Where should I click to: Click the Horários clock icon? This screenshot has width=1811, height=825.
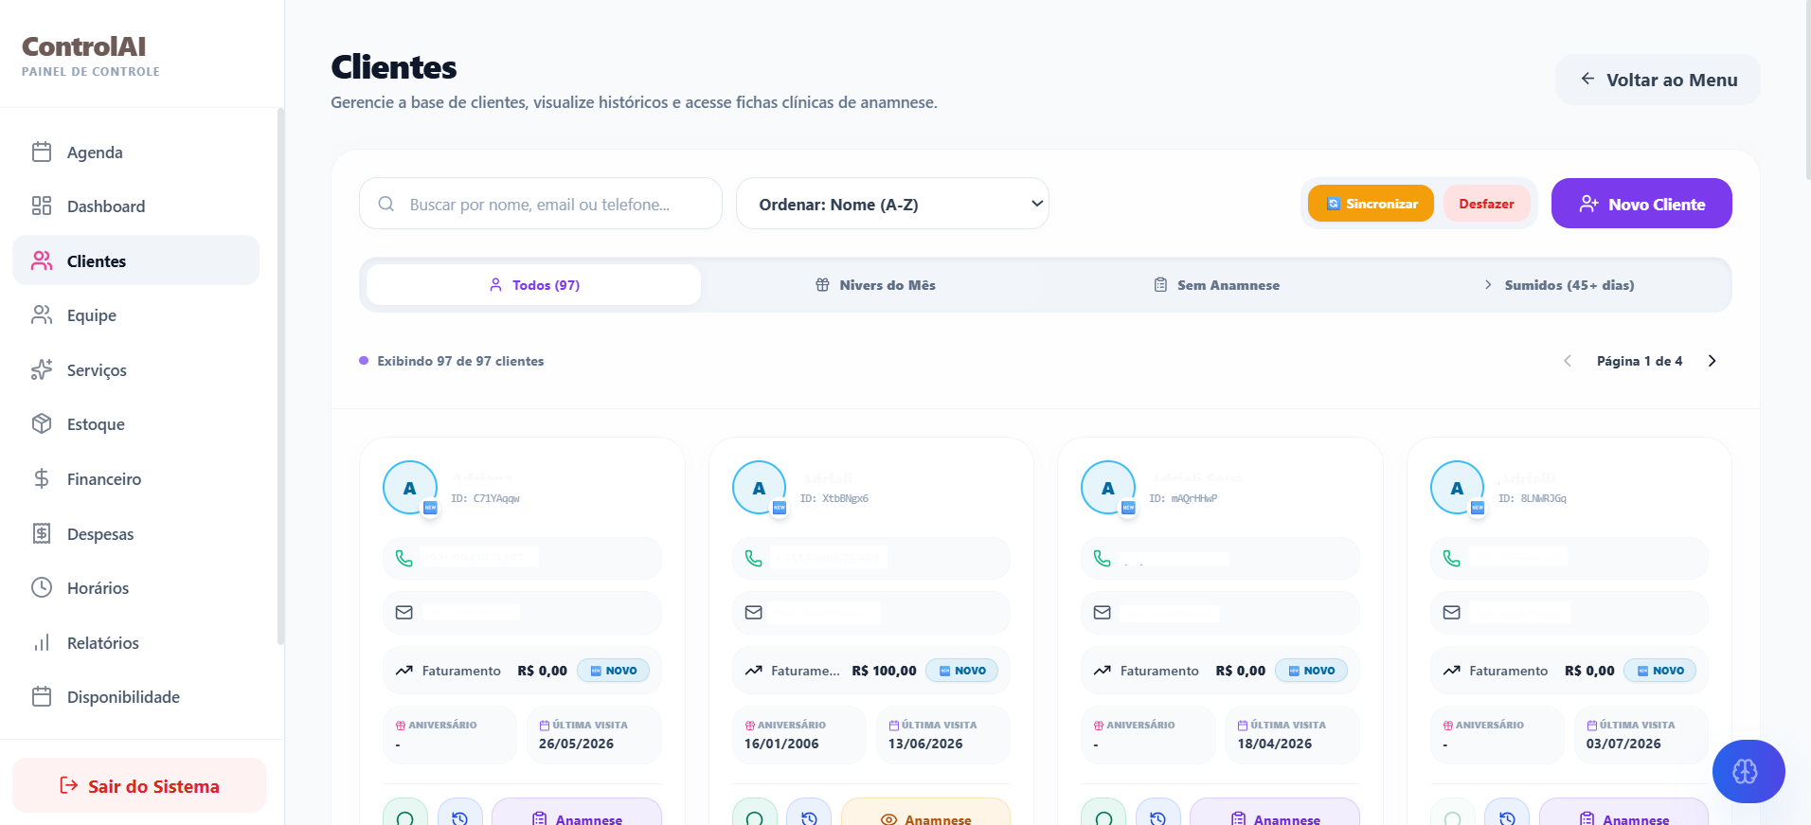click(42, 587)
